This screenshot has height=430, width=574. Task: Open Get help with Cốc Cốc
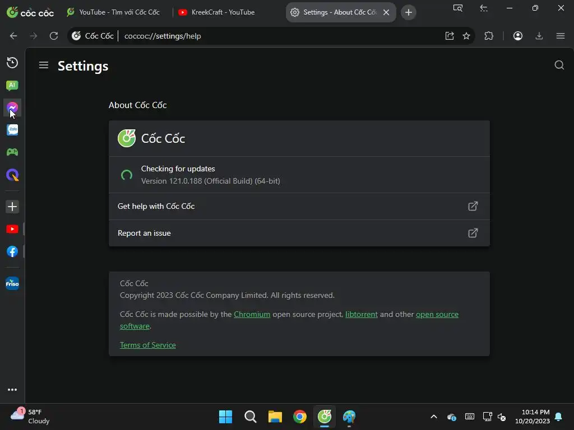click(299, 206)
